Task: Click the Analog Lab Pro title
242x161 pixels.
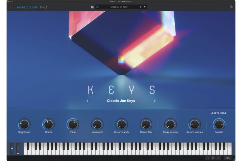Action: click(32, 7)
